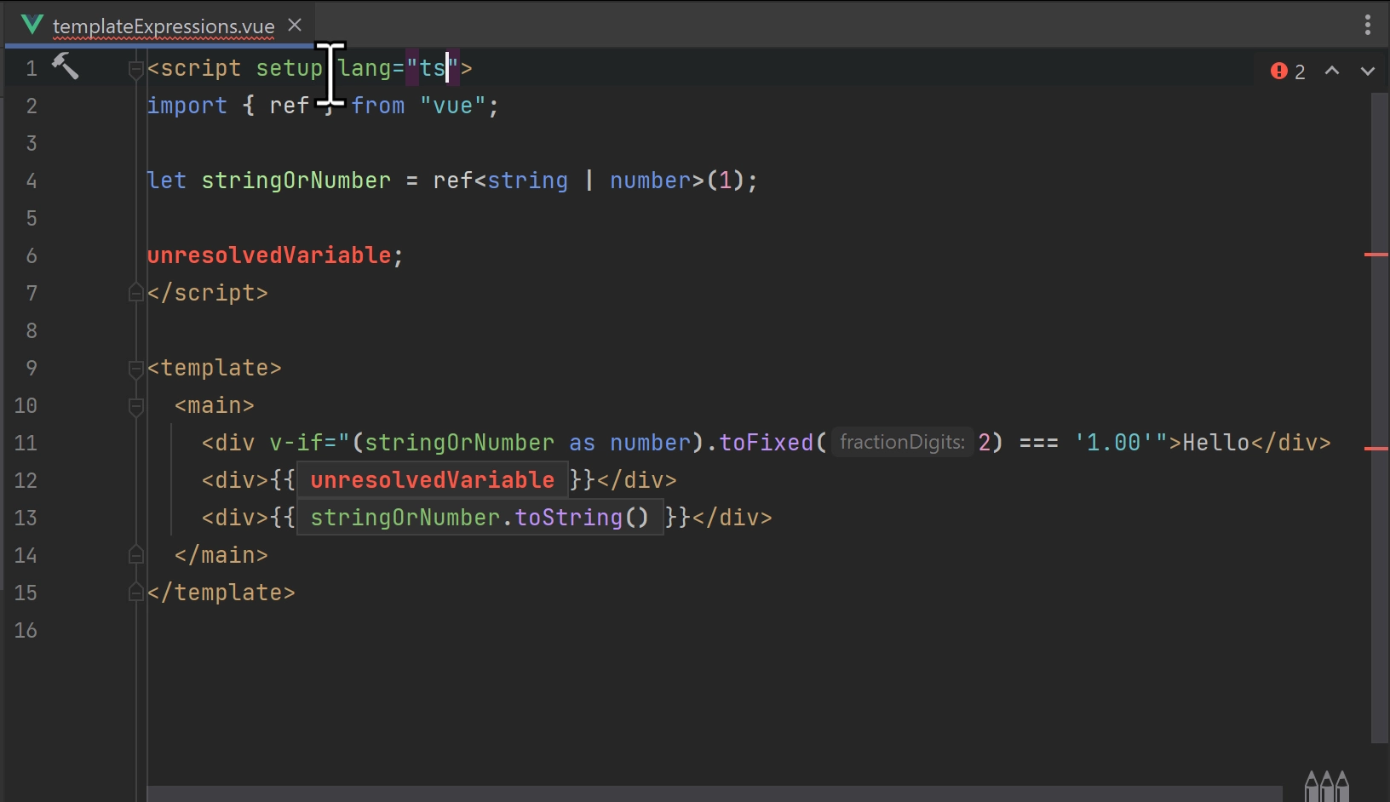Click the toFixed method call on line 11
This screenshot has width=1390, height=802.
pos(767,443)
